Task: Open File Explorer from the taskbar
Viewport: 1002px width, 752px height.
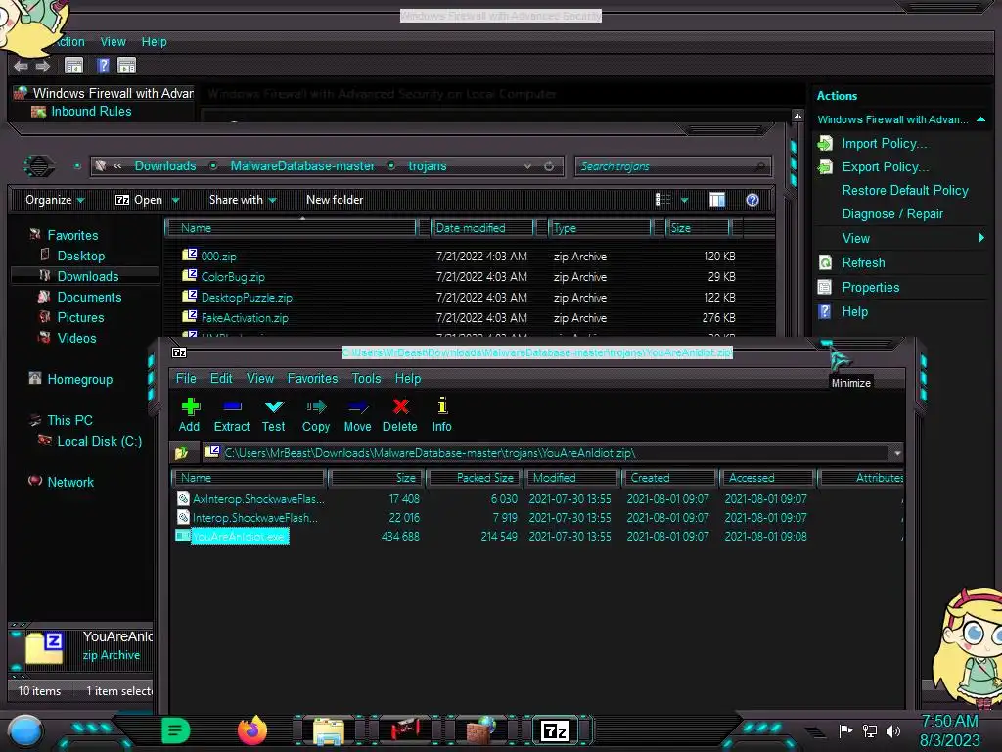Action: pos(329,731)
